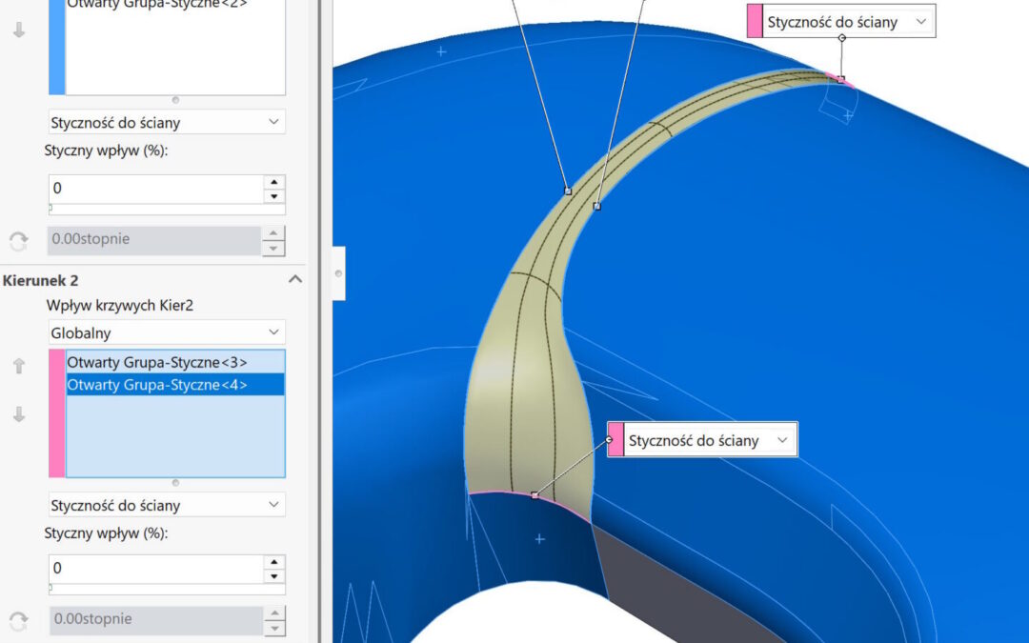Open the Globalny curve influence dropdown
1029x643 pixels.
pyautogui.click(x=167, y=332)
